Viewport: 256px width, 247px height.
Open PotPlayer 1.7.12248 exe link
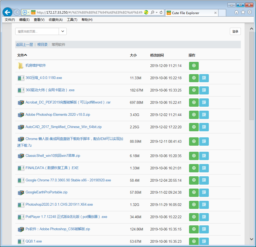[66, 217]
